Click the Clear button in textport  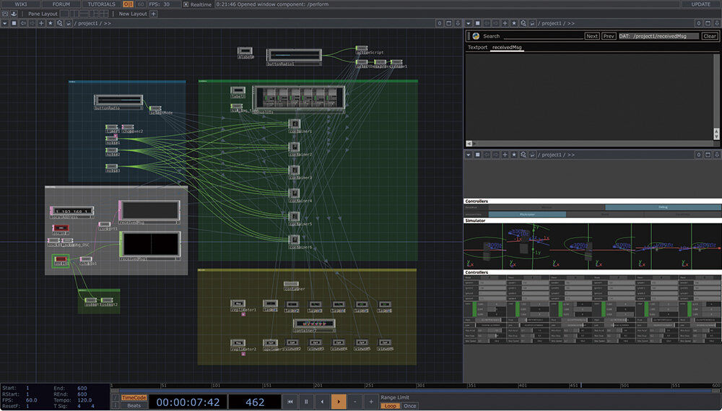(709, 36)
